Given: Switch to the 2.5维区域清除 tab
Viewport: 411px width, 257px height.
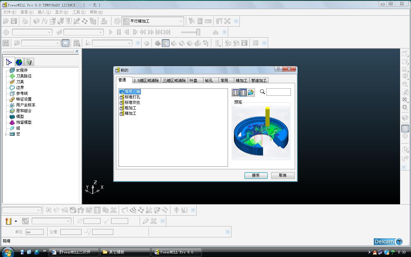Looking at the screenshot, I should coord(146,81).
